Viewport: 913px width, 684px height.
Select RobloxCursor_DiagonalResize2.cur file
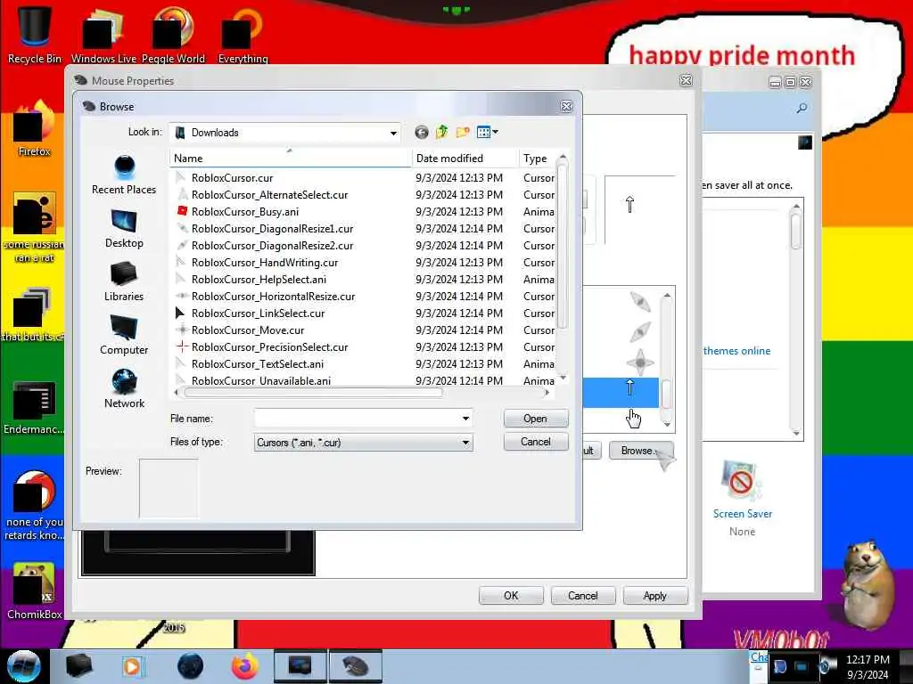tap(272, 246)
